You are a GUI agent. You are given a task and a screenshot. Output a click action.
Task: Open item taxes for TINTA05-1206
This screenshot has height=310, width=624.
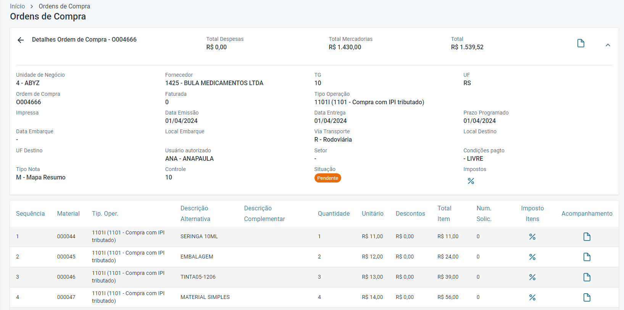click(x=532, y=277)
